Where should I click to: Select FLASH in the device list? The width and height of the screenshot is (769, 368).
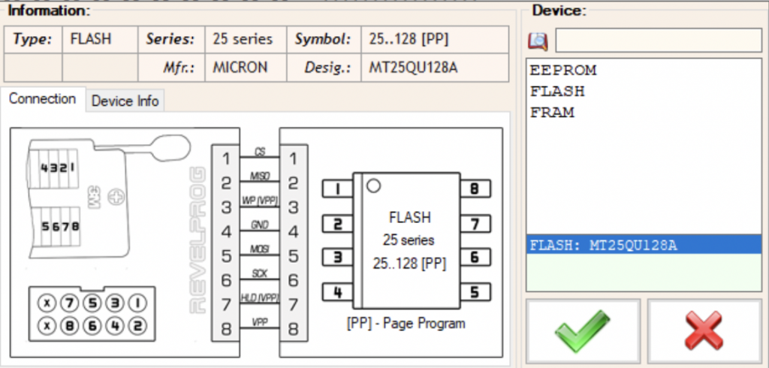[x=558, y=92]
